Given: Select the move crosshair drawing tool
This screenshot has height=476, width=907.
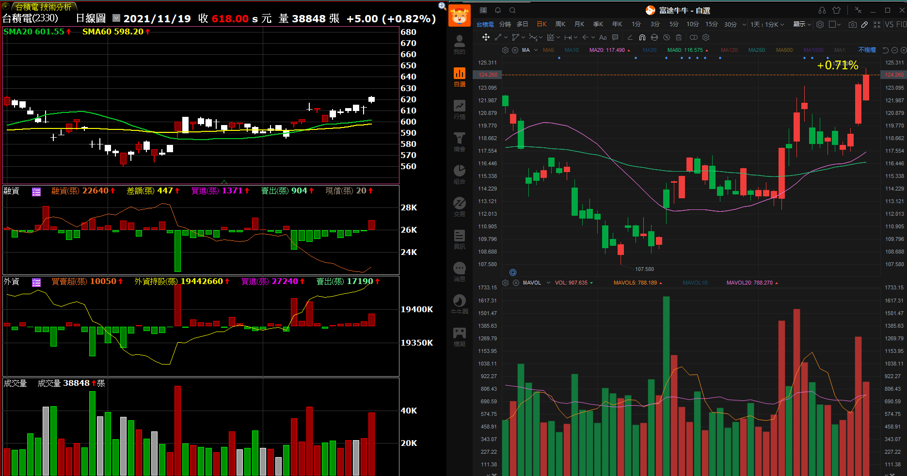Looking at the screenshot, I should 486,37.
